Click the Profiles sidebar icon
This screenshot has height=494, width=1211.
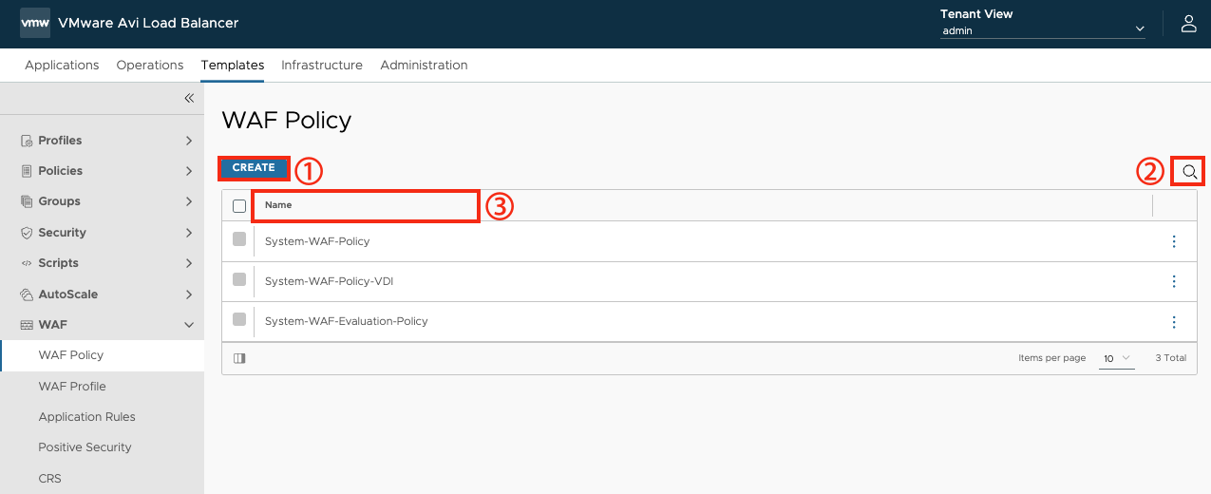click(27, 141)
